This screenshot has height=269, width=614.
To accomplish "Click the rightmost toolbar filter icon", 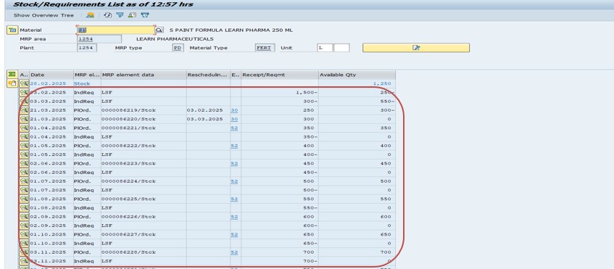I will click(145, 15).
